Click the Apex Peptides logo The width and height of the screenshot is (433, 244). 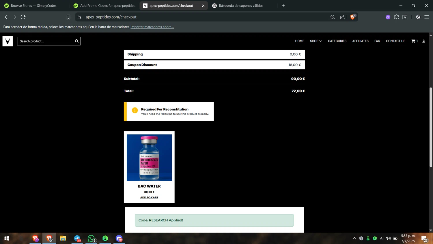coord(8,41)
